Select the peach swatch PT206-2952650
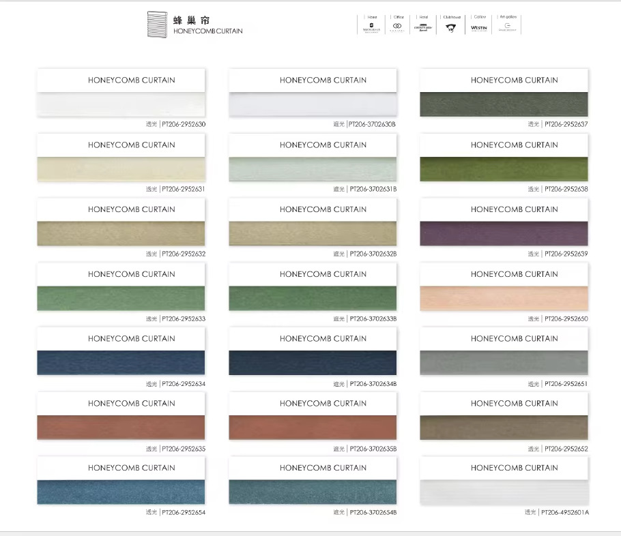The image size is (621, 536). pyautogui.click(x=504, y=298)
